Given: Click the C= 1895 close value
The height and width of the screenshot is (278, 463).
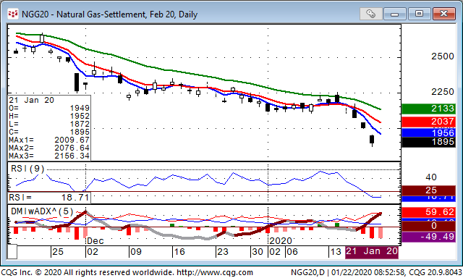Looking at the screenshot, I should click(49, 132).
